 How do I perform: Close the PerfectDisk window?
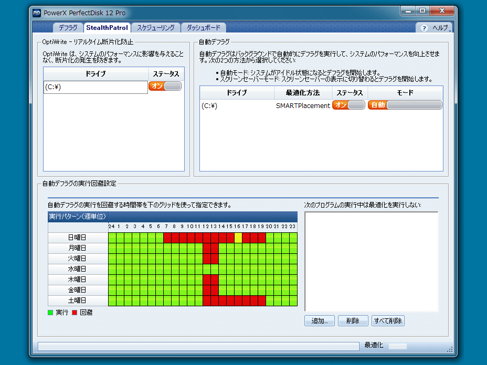(x=442, y=11)
